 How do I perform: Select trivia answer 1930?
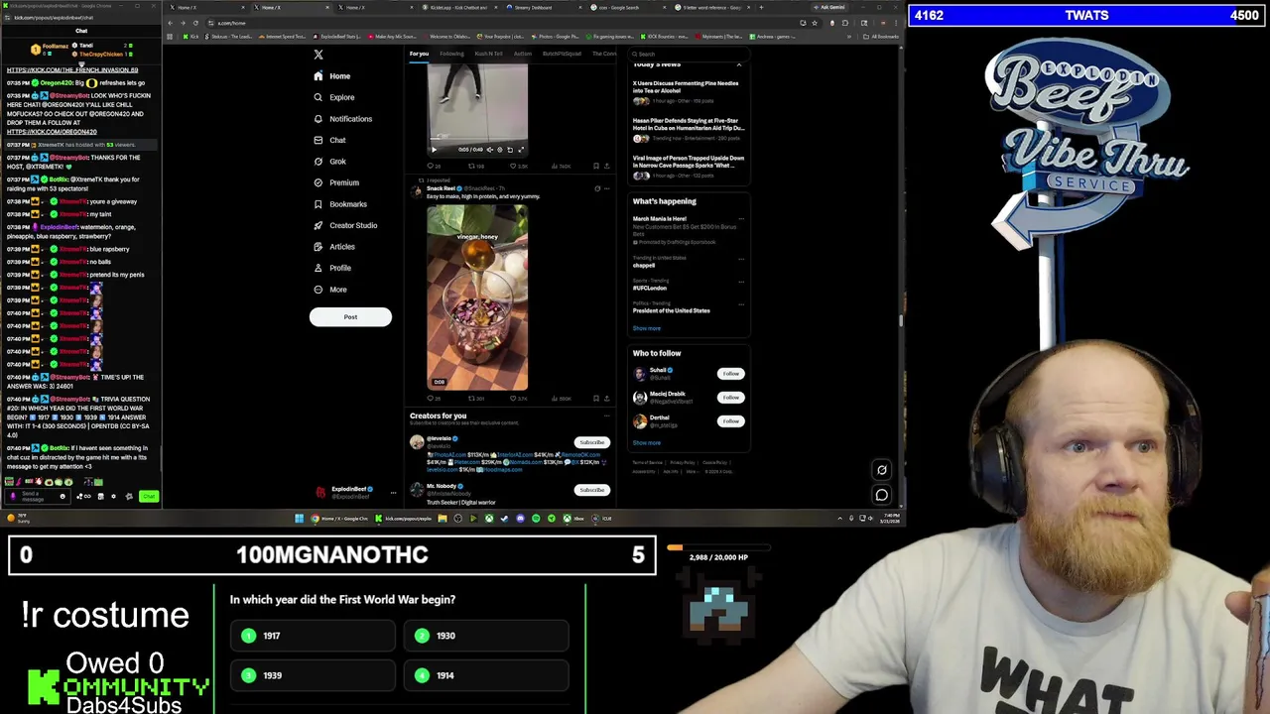click(x=486, y=636)
